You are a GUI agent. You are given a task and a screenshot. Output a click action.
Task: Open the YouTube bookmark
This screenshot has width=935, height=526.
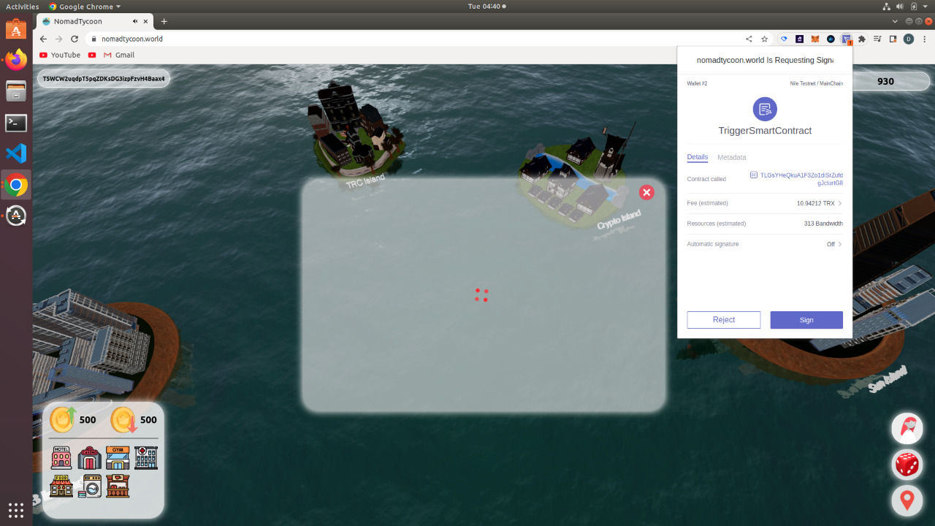[60, 55]
